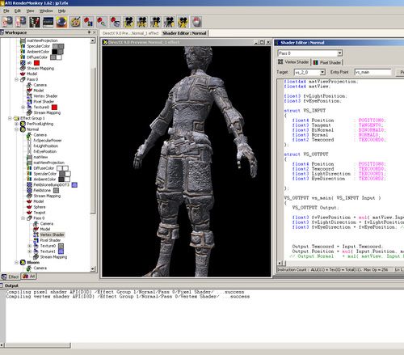404x355 pixels.
Task: Open the Pass 0 dropdown in Shader Editor
Action: coord(339,53)
